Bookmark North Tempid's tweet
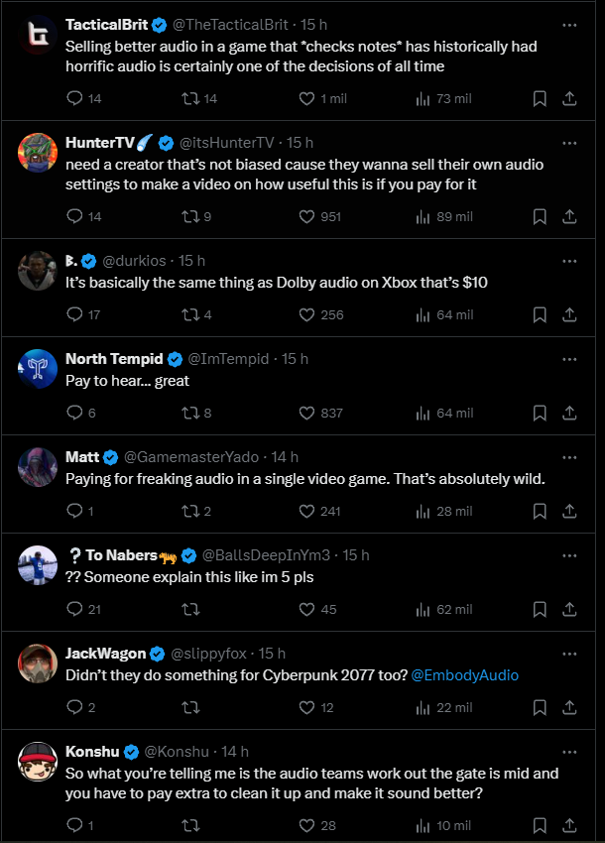 click(540, 413)
